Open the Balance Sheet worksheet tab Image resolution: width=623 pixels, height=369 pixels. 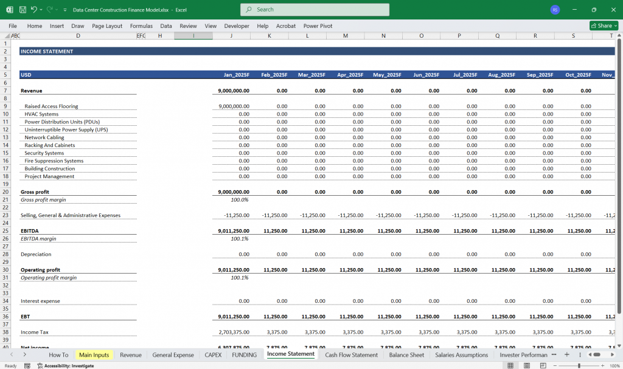tap(406, 354)
